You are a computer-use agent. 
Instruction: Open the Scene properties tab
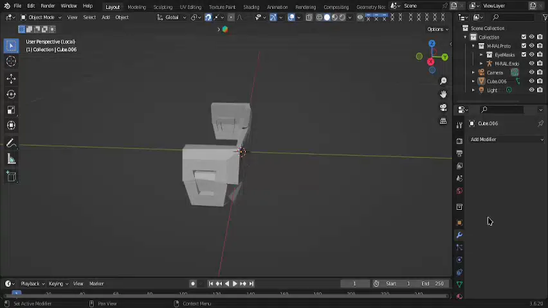click(x=459, y=178)
